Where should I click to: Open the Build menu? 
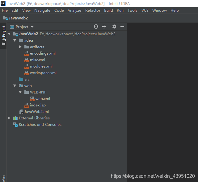coord(108,10)
